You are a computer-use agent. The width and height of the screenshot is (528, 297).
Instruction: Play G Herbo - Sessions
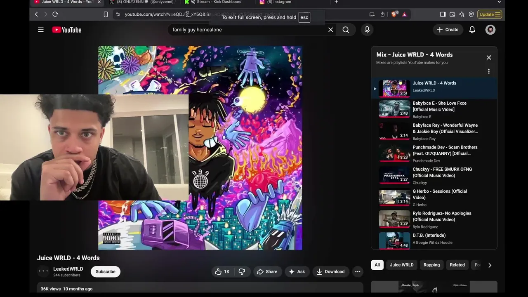(x=434, y=198)
